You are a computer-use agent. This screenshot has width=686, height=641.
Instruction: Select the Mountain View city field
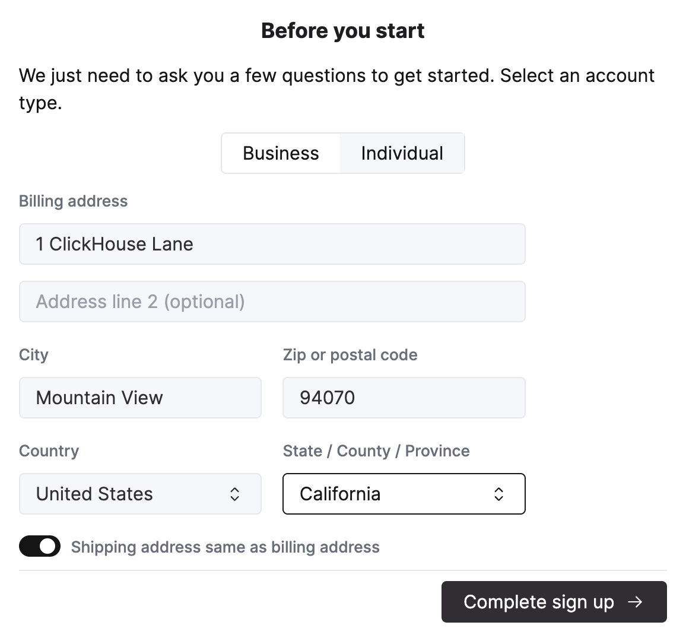coord(140,398)
